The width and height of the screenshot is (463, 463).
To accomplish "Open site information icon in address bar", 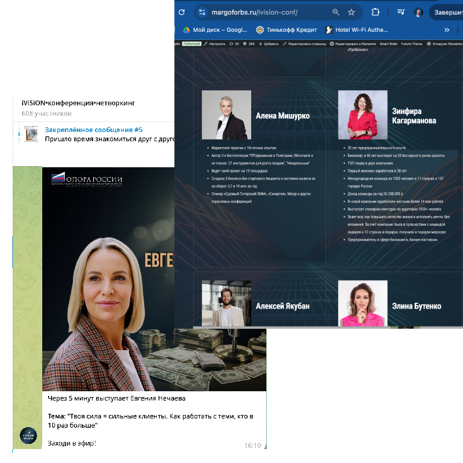I will [x=201, y=12].
